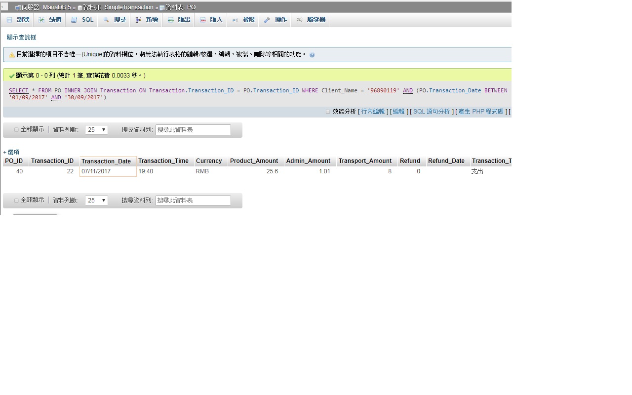
Task: Click the 編輯 link beside 行內編輯
Action: pos(398,112)
